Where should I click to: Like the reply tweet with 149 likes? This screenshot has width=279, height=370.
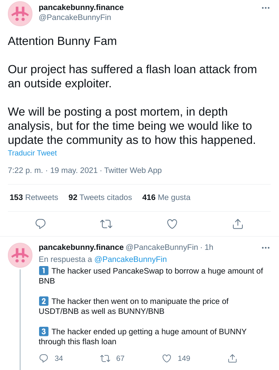[167, 358]
